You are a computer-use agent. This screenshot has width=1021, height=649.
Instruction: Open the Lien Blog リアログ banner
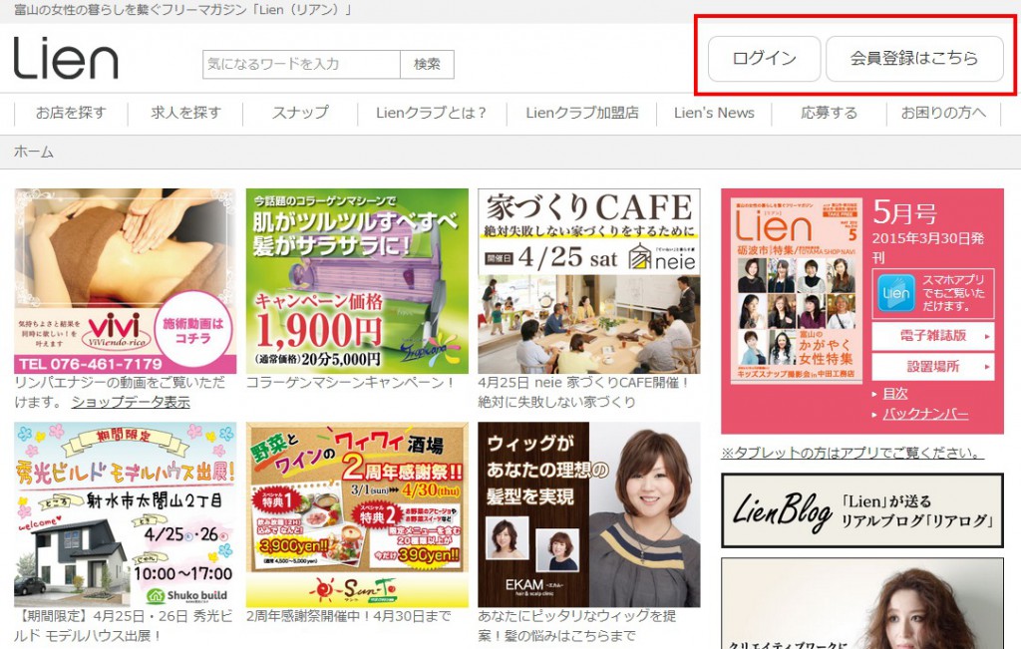tap(862, 510)
